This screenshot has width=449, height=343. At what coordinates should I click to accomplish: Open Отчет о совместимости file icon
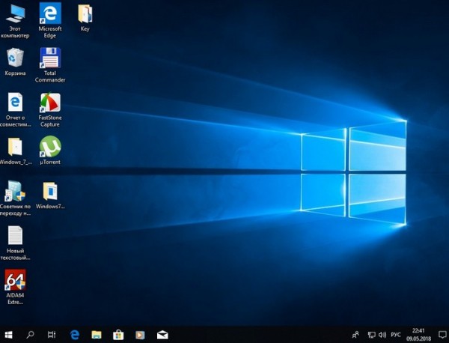click(15, 109)
